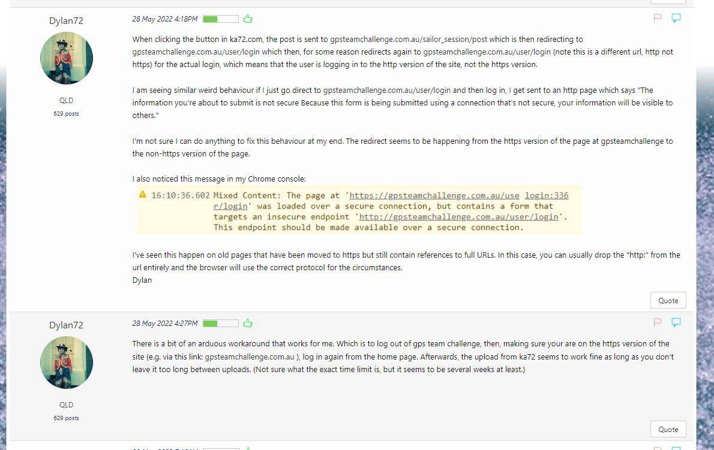714x450 pixels.
Task: Quote the 4:18PM post
Action: 668,300
